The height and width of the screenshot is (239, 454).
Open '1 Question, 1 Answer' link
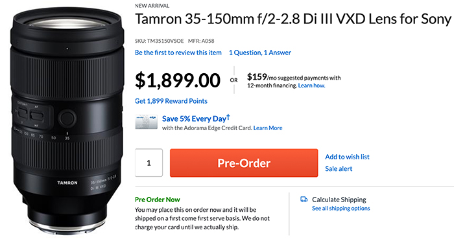[260, 52]
